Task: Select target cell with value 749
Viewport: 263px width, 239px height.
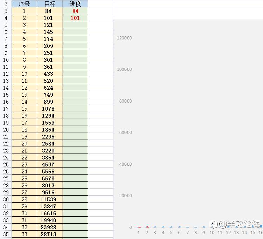Action: tap(50, 95)
